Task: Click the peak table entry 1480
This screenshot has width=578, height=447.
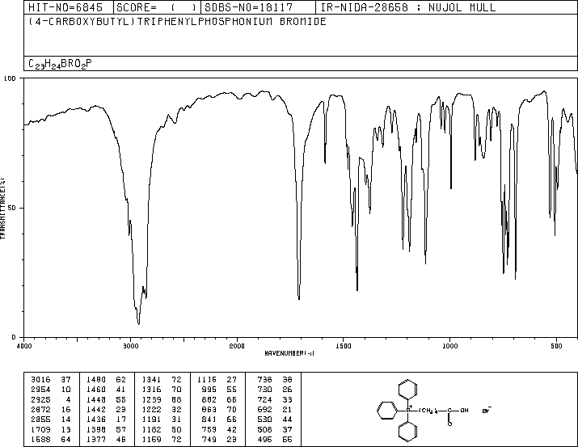Action: coord(96,380)
